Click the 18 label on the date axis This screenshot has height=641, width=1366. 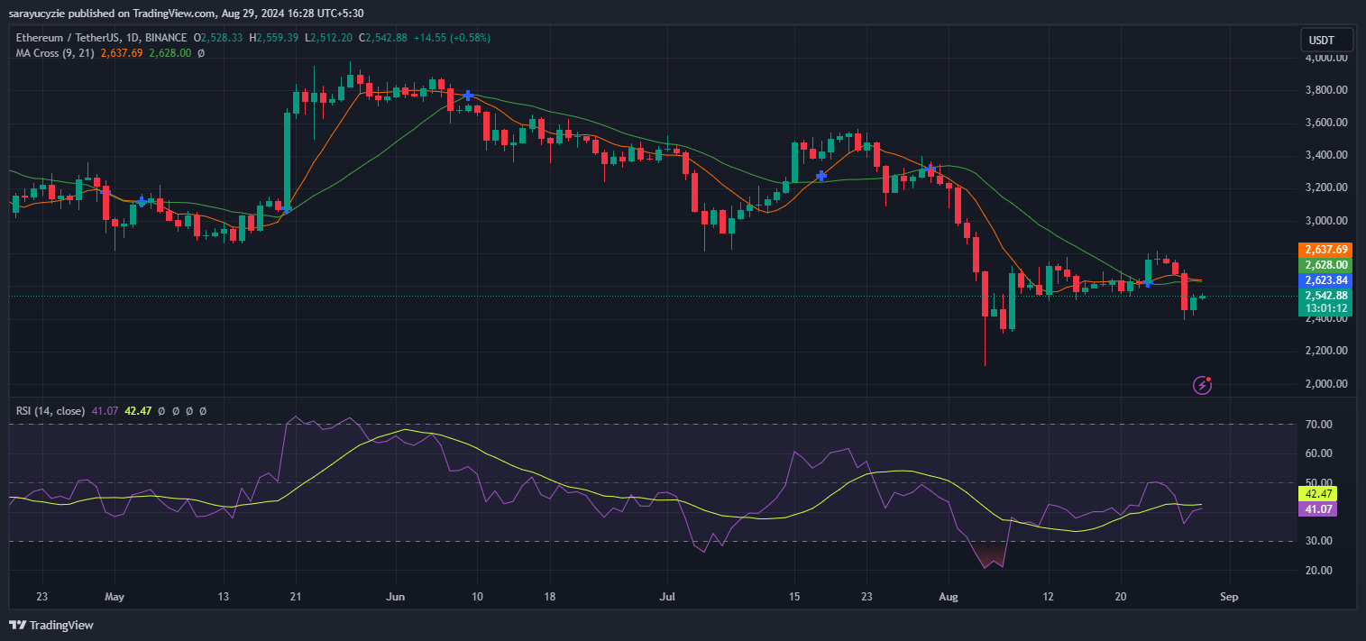click(x=549, y=597)
